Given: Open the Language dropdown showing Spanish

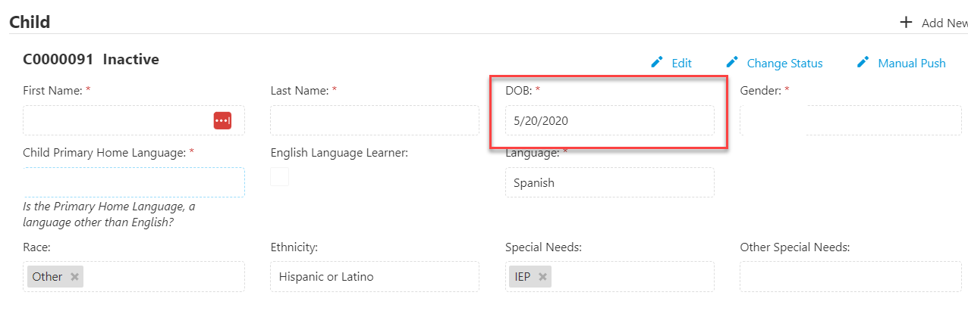Looking at the screenshot, I should click(610, 182).
